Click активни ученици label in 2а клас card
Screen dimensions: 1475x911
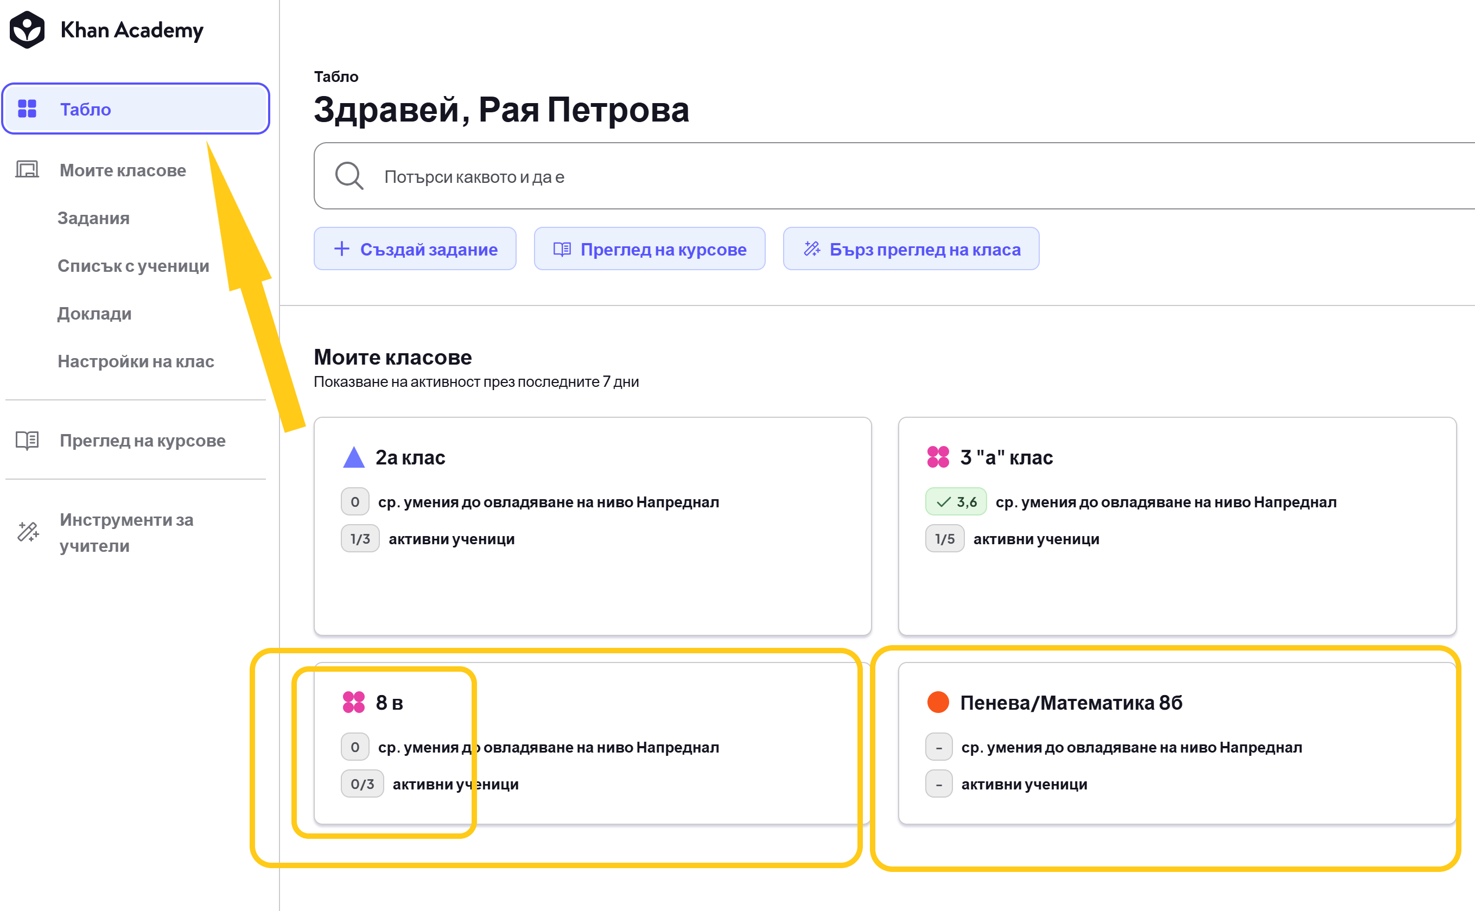[452, 539]
